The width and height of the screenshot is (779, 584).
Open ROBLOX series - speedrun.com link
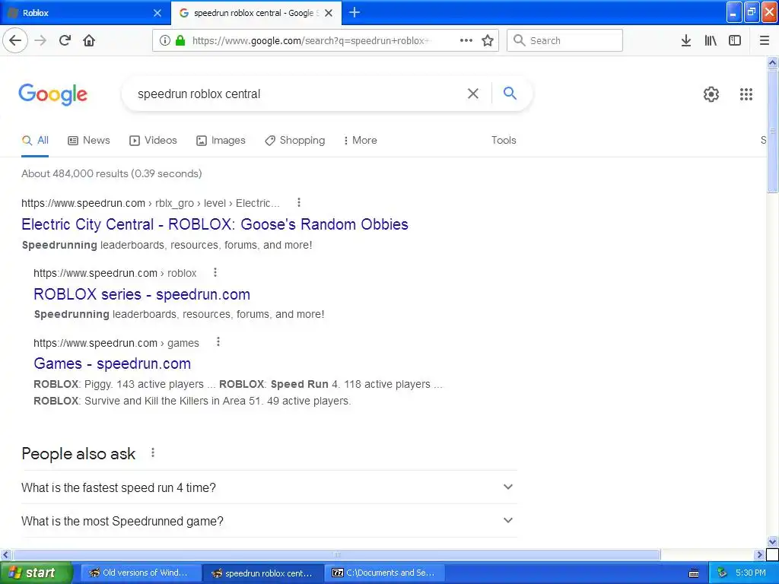tap(141, 294)
